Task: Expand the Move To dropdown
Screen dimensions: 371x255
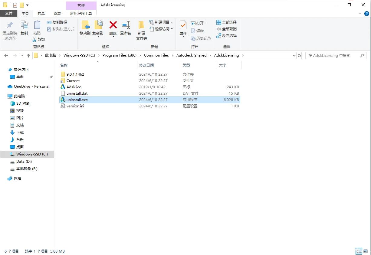Action: [x=85, y=36]
